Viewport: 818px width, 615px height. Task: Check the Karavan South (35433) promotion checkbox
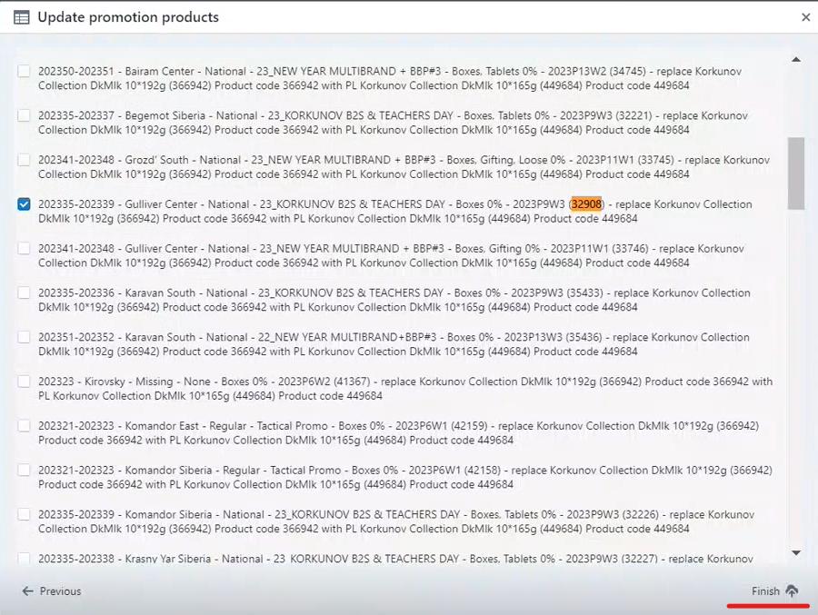coord(24,293)
